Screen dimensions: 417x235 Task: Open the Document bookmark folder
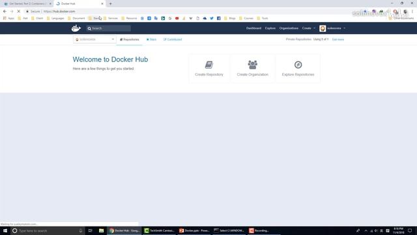tap(76, 18)
